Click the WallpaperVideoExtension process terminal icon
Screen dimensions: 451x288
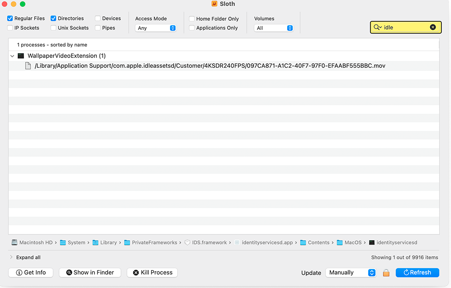click(x=21, y=56)
